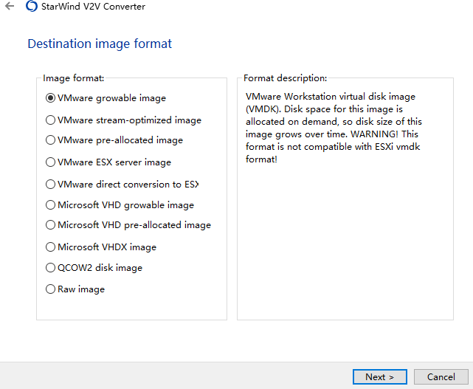The height and width of the screenshot is (389, 473).
Task: Go back using the arrow icon
Action: 10,6
